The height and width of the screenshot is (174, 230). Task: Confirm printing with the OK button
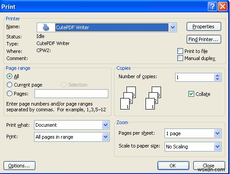tap(173, 166)
